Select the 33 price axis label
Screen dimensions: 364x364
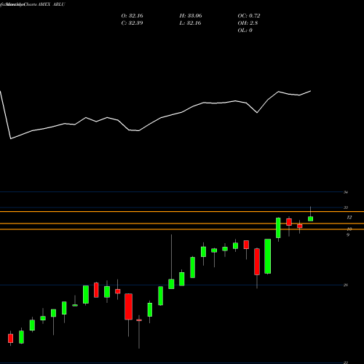(x=346, y=207)
